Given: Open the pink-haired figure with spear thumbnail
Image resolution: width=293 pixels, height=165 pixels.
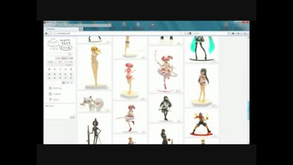Looking at the screenshot, I should coord(130,117).
